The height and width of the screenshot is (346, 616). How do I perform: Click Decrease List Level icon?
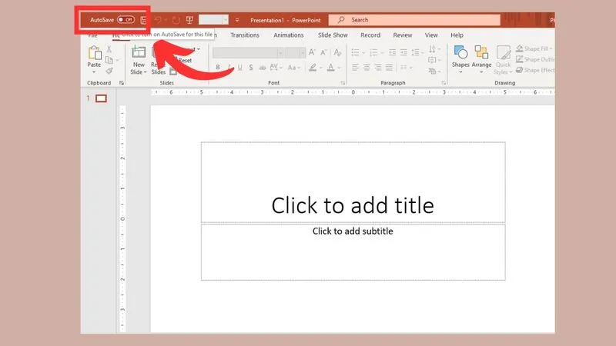[392, 52]
